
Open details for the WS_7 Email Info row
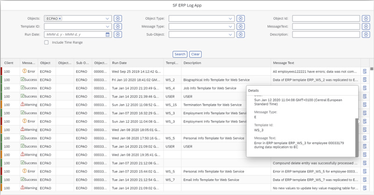[365, 180]
